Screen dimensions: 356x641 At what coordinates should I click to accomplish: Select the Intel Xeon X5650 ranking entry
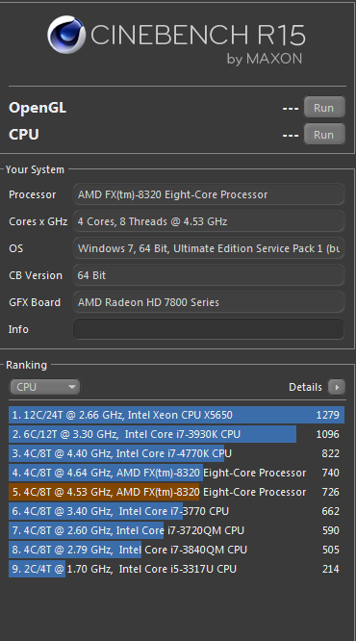point(177,415)
